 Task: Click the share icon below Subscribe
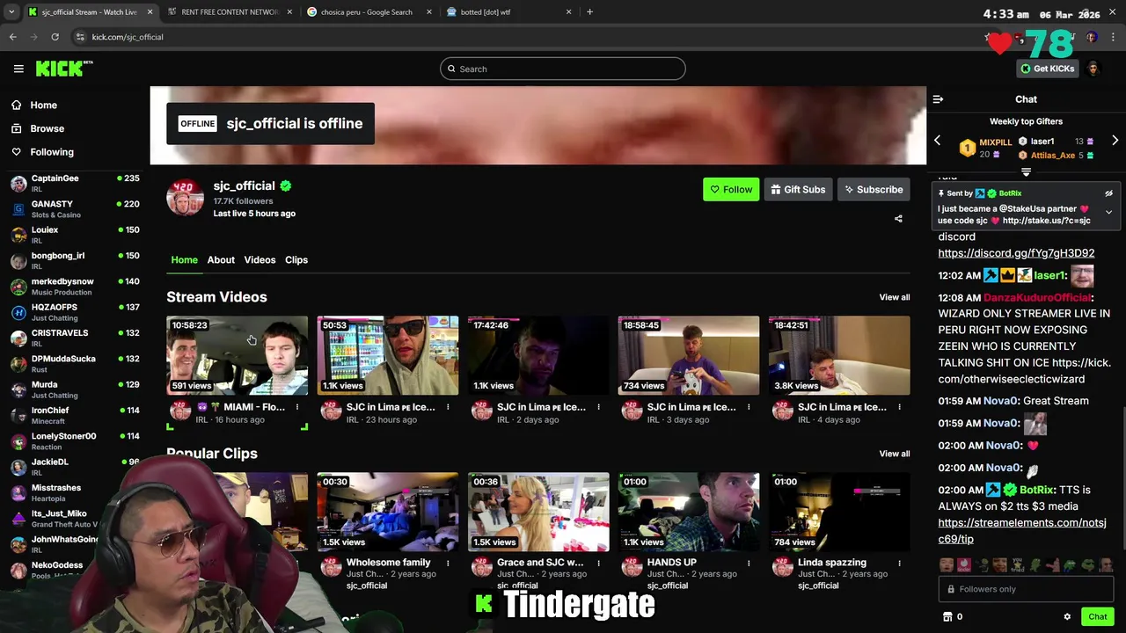[x=898, y=219]
